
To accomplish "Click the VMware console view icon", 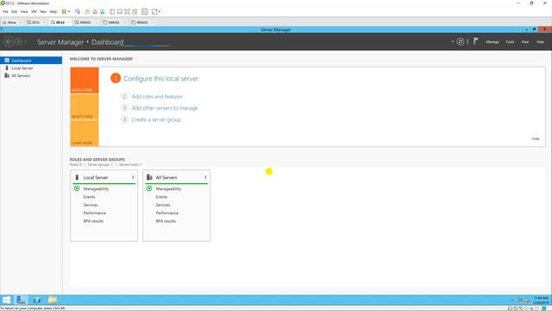I will tap(145, 11).
